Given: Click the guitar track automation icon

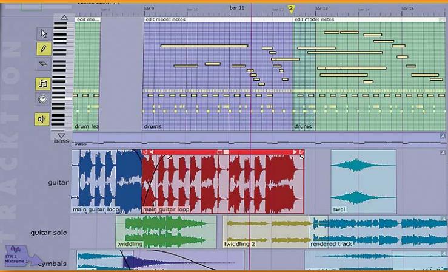Looking at the screenshot, I should point(443,153).
